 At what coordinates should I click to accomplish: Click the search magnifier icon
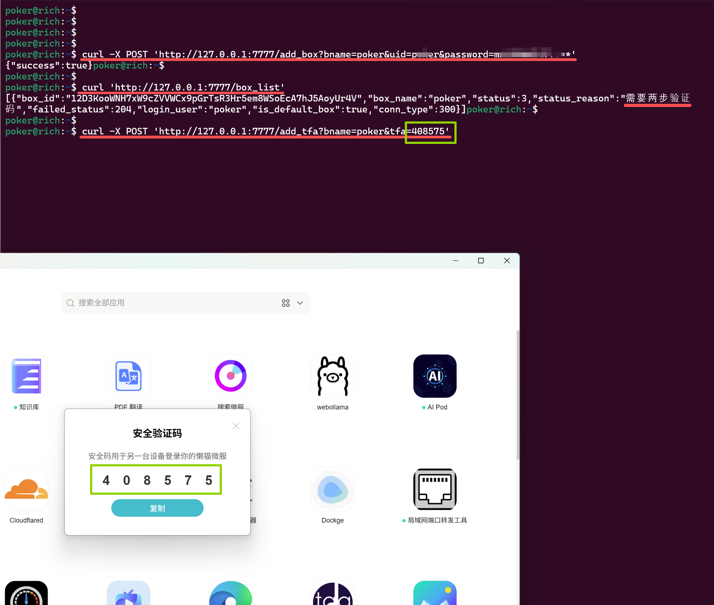[70, 303]
